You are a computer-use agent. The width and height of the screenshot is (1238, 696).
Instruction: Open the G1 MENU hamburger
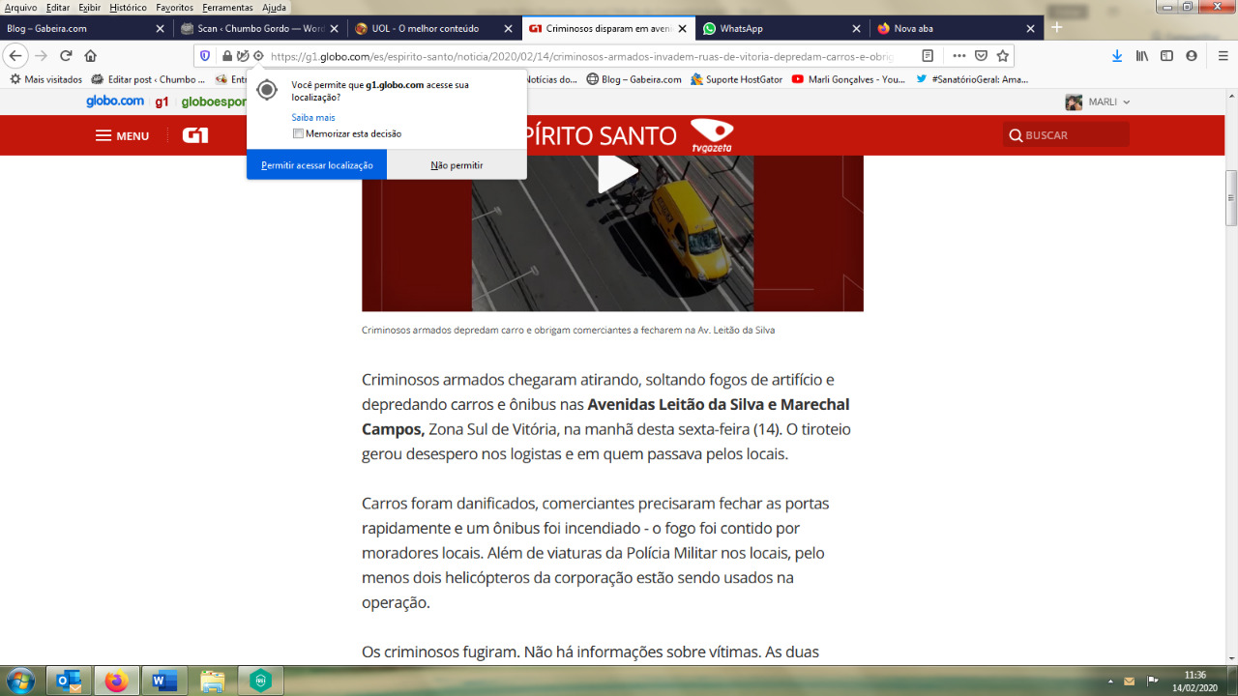122,135
